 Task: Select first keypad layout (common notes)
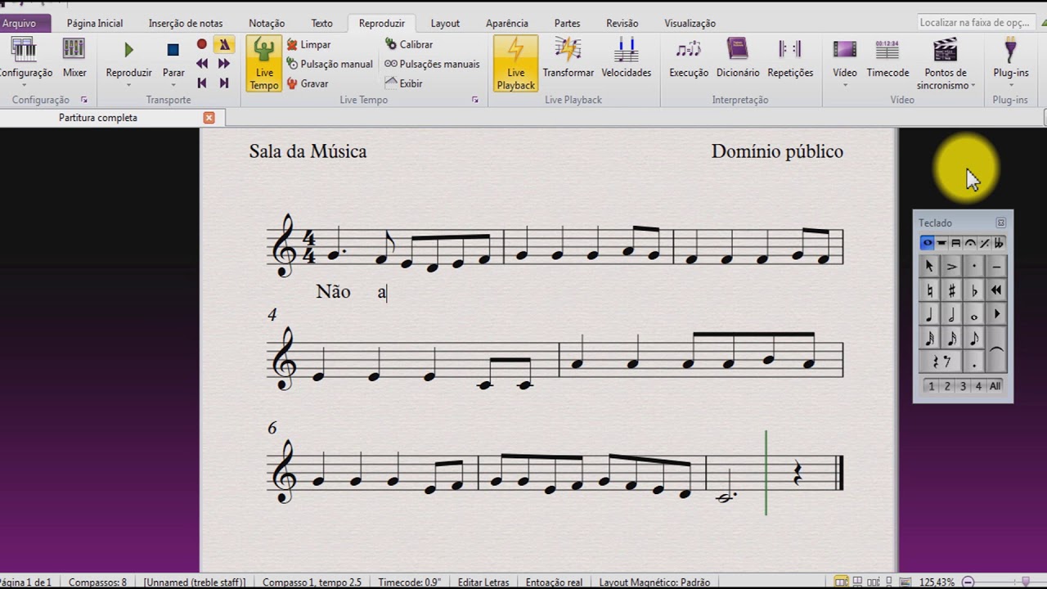pyautogui.click(x=927, y=243)
